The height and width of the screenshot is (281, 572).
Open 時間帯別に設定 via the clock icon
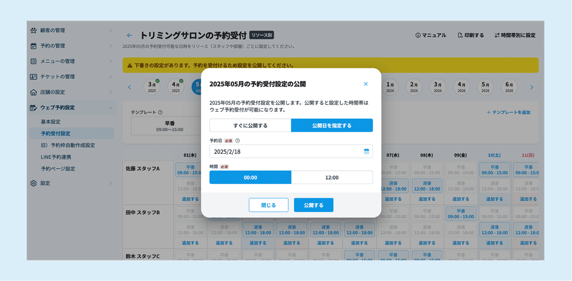click(497, 35)
